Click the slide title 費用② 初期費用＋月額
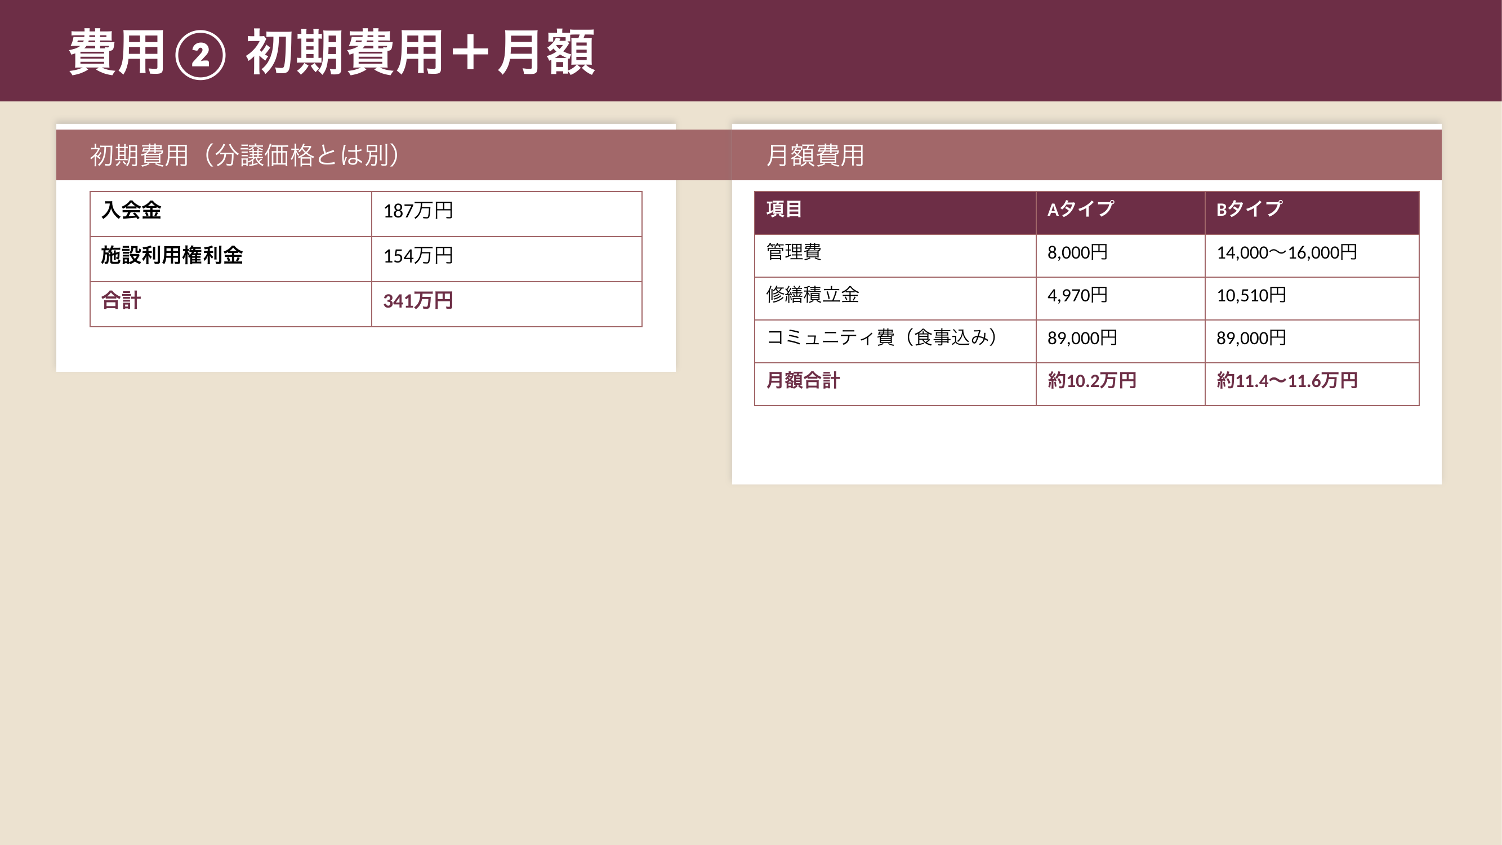Image resolution: width=1502 pixels, height=845 pixels. click(331, 52)
